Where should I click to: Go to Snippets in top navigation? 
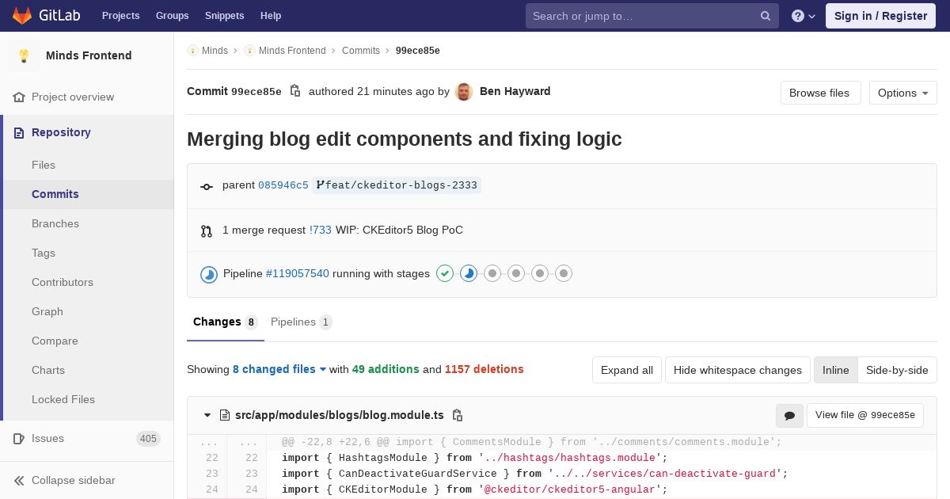(224, 16)
